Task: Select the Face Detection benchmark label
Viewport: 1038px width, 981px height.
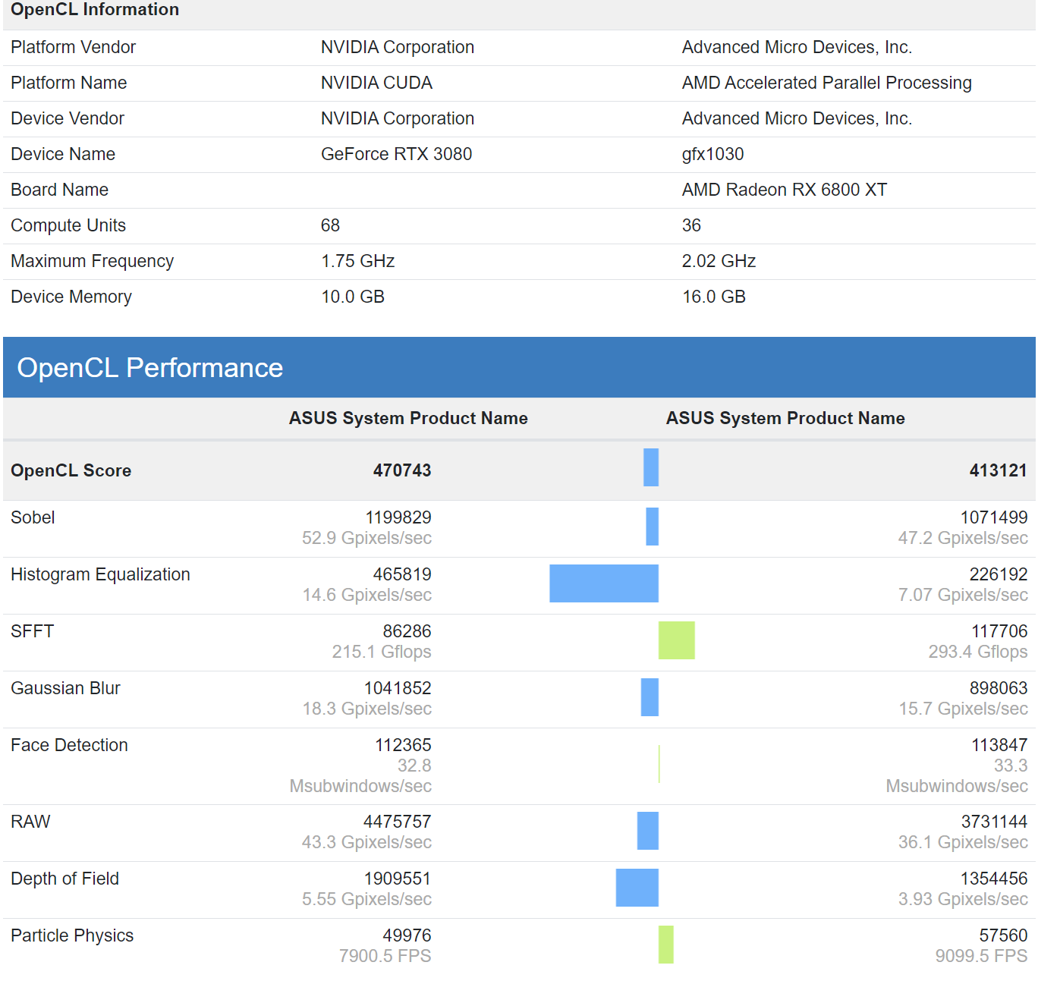Action: (x=69, y=745)
